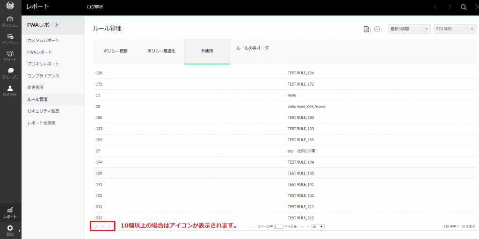
Task: Open the Inventory sidebar icon
Action: point(10,36)
